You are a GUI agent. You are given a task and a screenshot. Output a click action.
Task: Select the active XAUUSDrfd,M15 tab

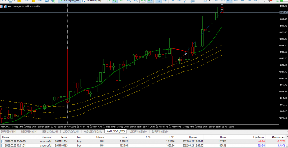[116, 131]
